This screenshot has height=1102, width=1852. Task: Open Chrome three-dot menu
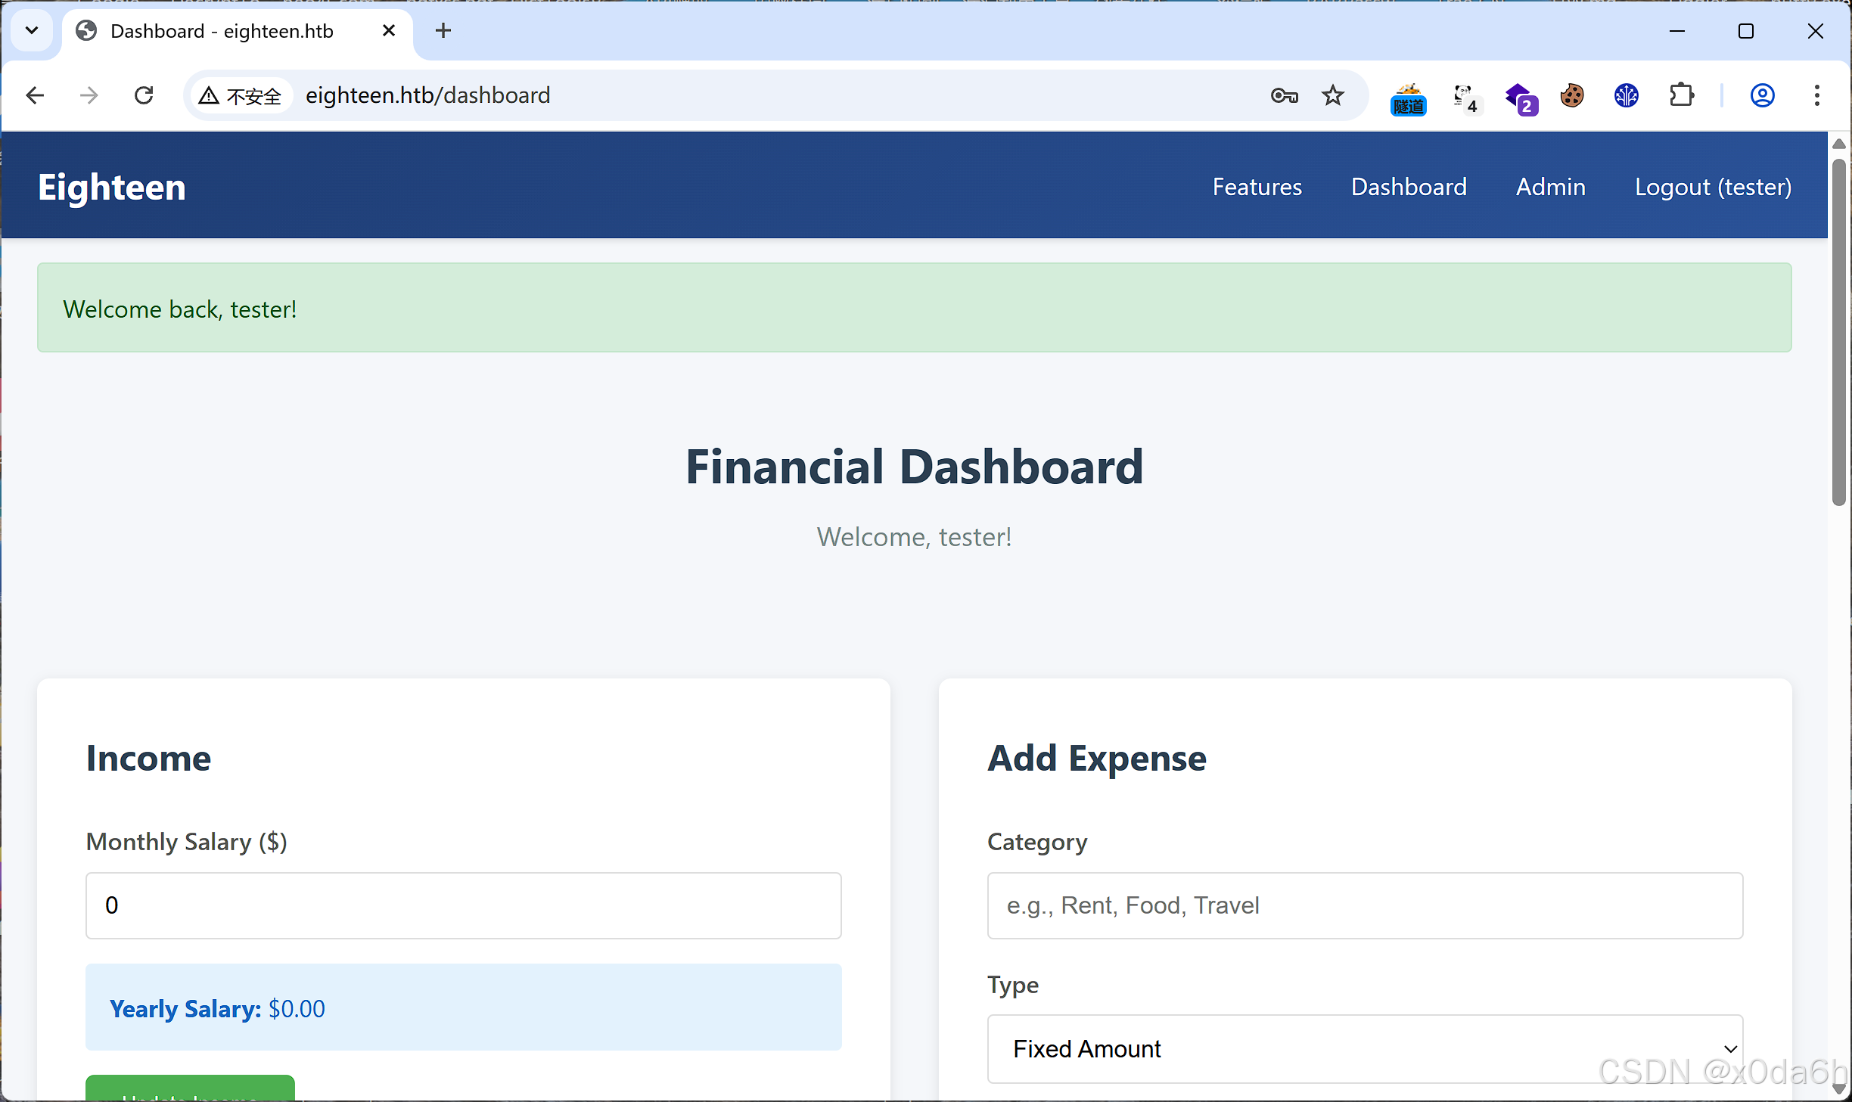tap(1816, 95)
